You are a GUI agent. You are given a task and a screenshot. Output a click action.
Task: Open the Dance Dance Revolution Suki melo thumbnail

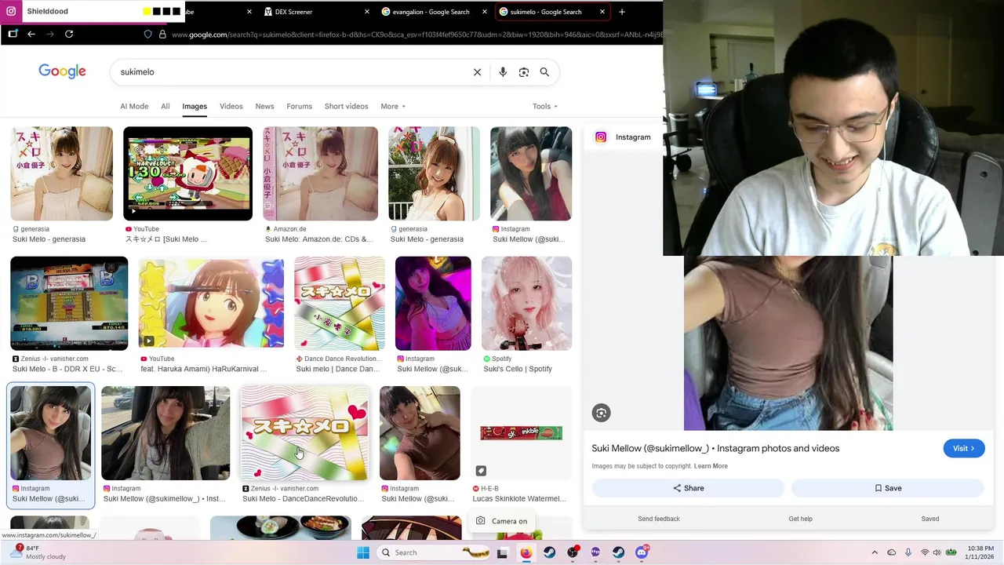tap(340, 303)
